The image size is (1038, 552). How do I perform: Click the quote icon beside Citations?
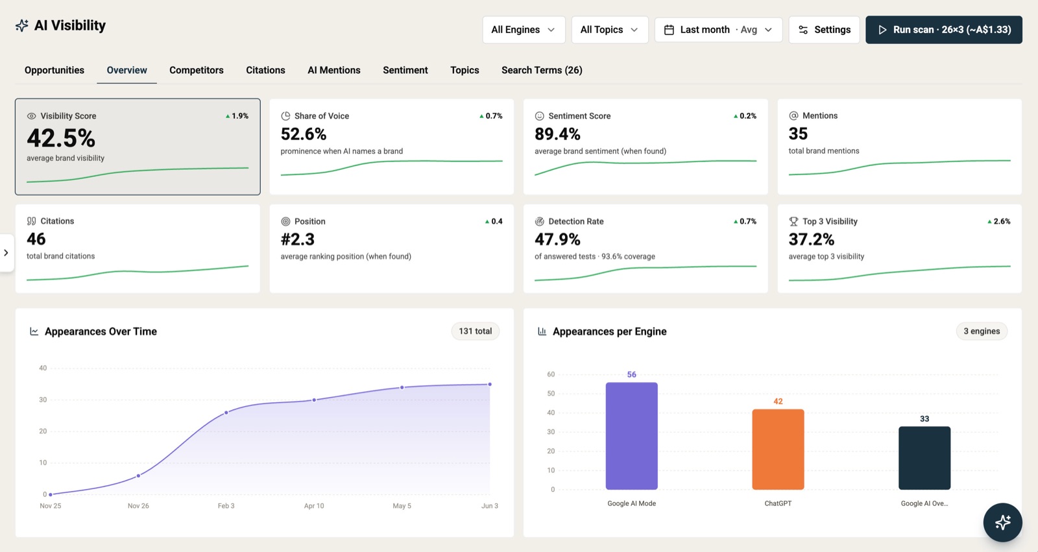point(31,221)
